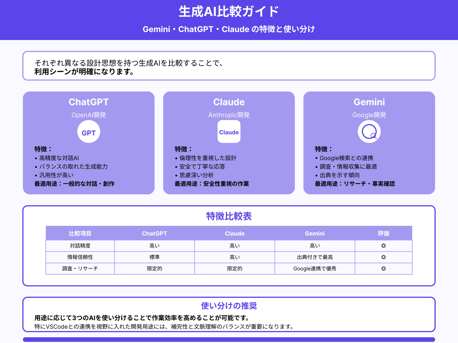Click the ChatGPT card header
This screenshot has width=458, height=343.
point(89,102)
